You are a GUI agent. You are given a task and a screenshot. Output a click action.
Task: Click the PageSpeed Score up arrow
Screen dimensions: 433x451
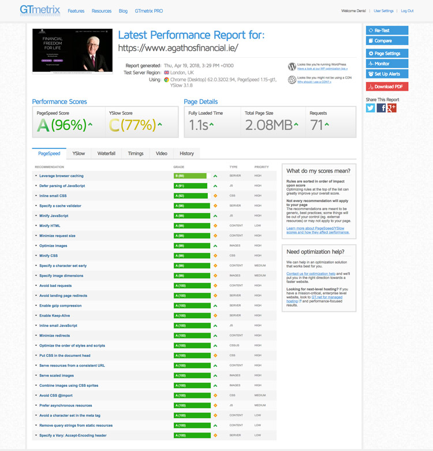pyautogui.click(x=90, y=124)
